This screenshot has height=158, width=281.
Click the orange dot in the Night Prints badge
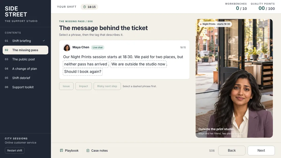pos(201,24)
